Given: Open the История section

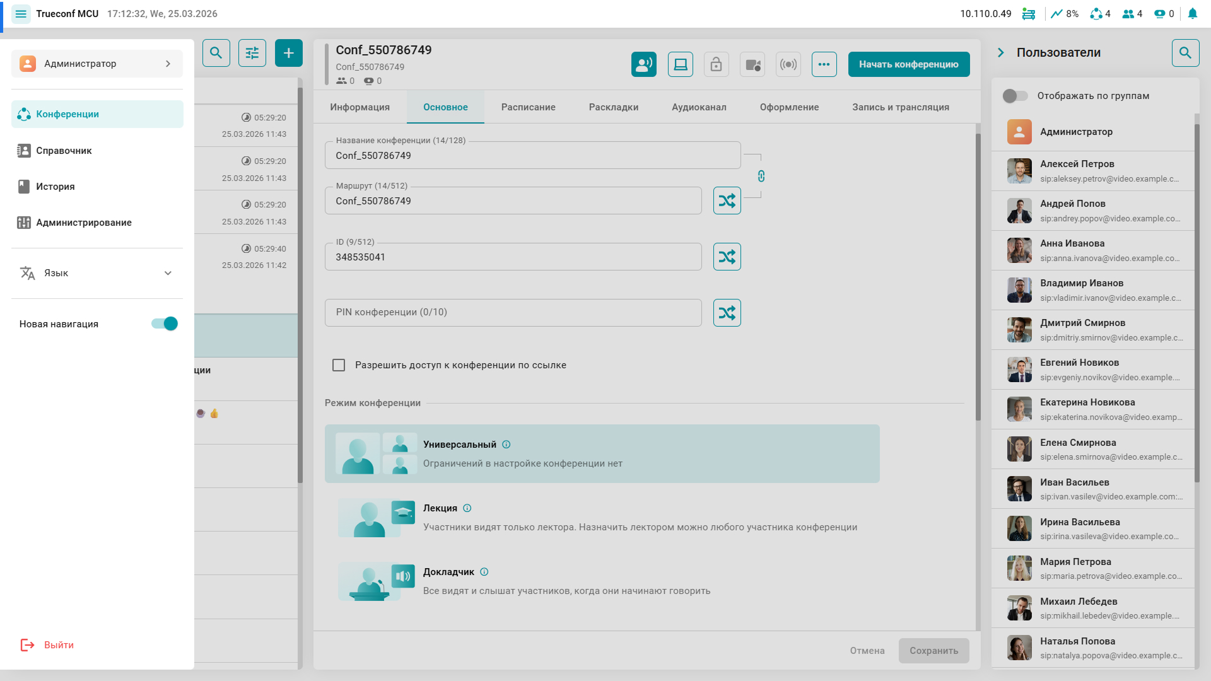Looking at the screenshot, I should pyautogui.click(x=97, y=187).
